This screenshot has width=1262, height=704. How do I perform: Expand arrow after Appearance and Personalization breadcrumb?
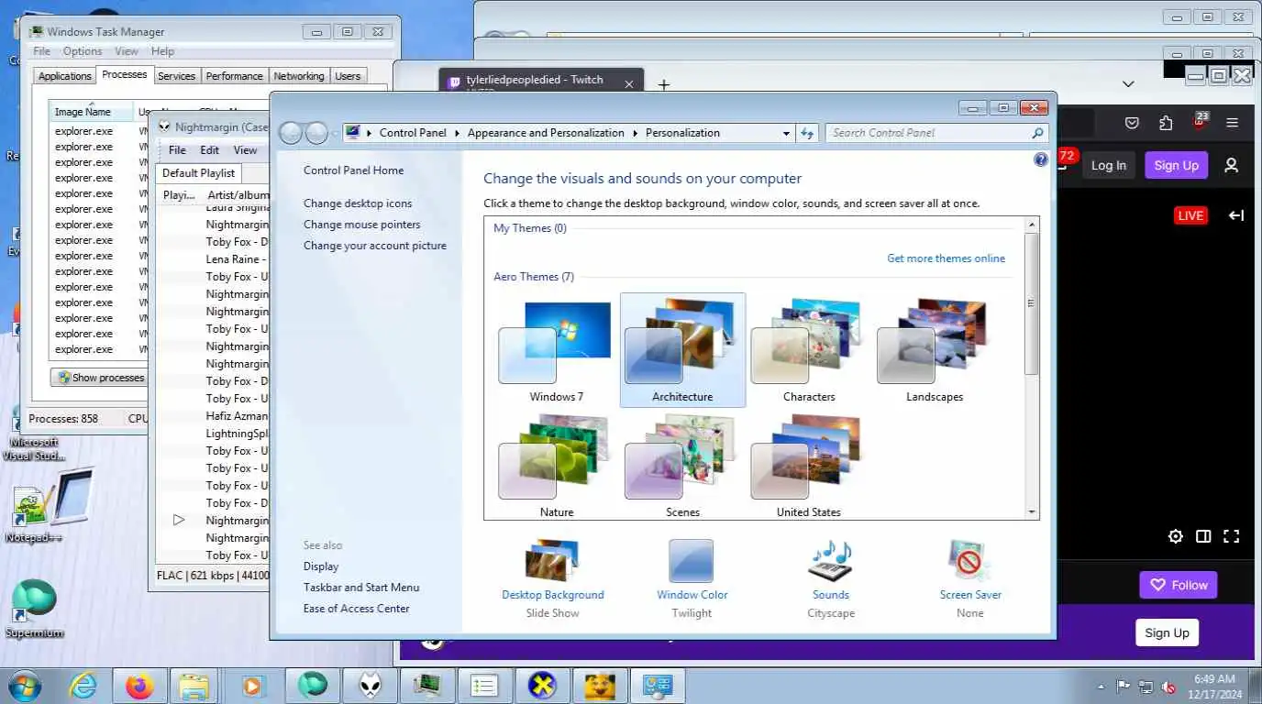[x=635, y=133]
